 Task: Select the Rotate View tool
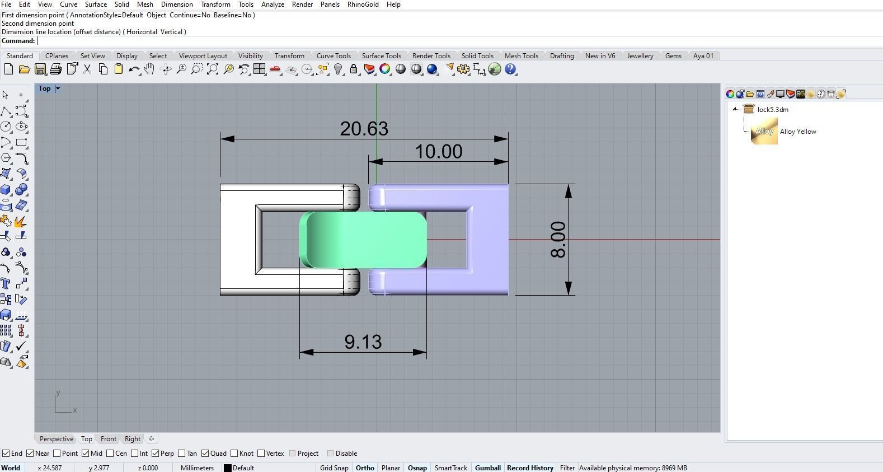tap(166, 69)
